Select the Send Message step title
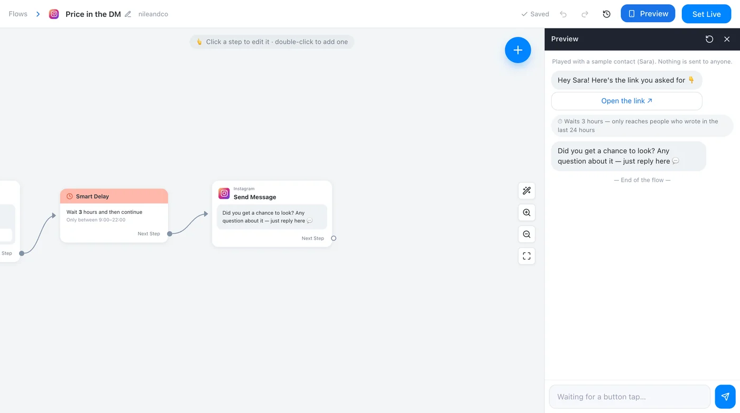Viewport: 740px width, 413px height. pos(255,197)
